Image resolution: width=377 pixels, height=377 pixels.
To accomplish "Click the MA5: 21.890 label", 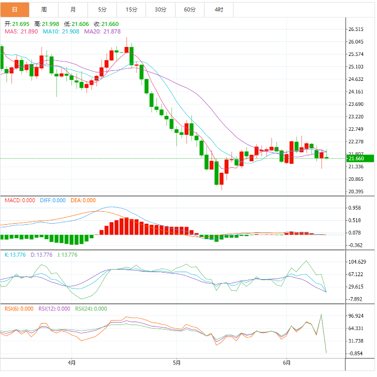I will [x=21, y=31].
